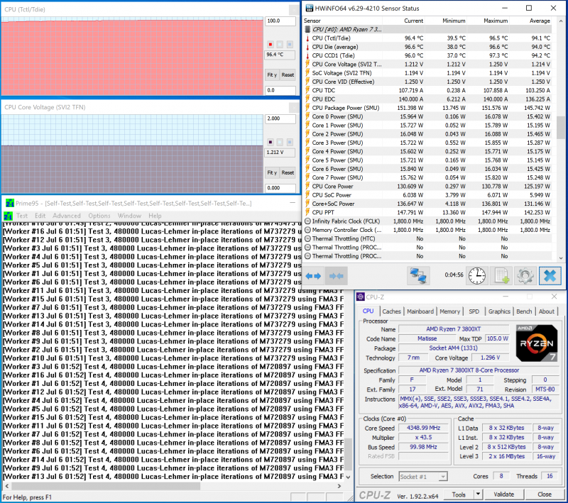Open Prime95 Test menu
The width and height of the screenshot is (568, 503).
[22, 216]
